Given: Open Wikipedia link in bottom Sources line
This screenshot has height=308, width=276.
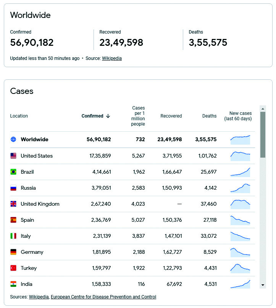Looking at the screenshot, I should point(39,297).
